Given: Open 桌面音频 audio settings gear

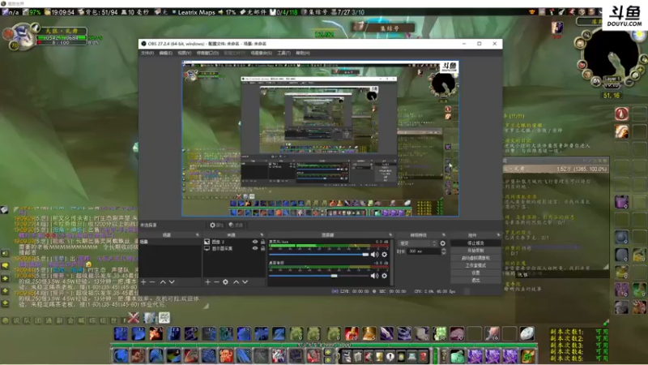Looking at the screenshot, I should click(x=384, y=276).
